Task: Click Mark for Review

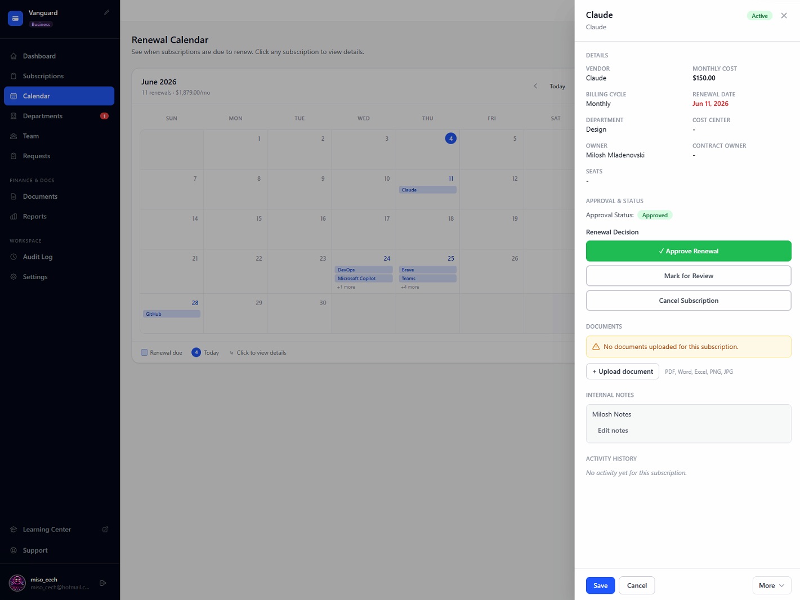Action: pos(689,276)
